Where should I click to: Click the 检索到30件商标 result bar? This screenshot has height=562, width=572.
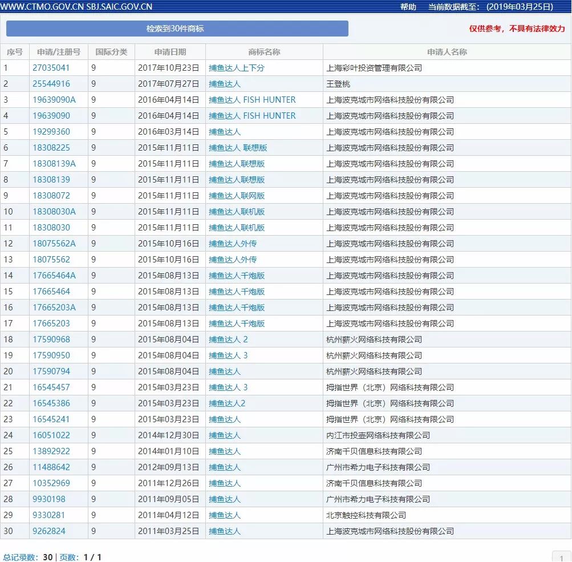[x=177, y=29]
